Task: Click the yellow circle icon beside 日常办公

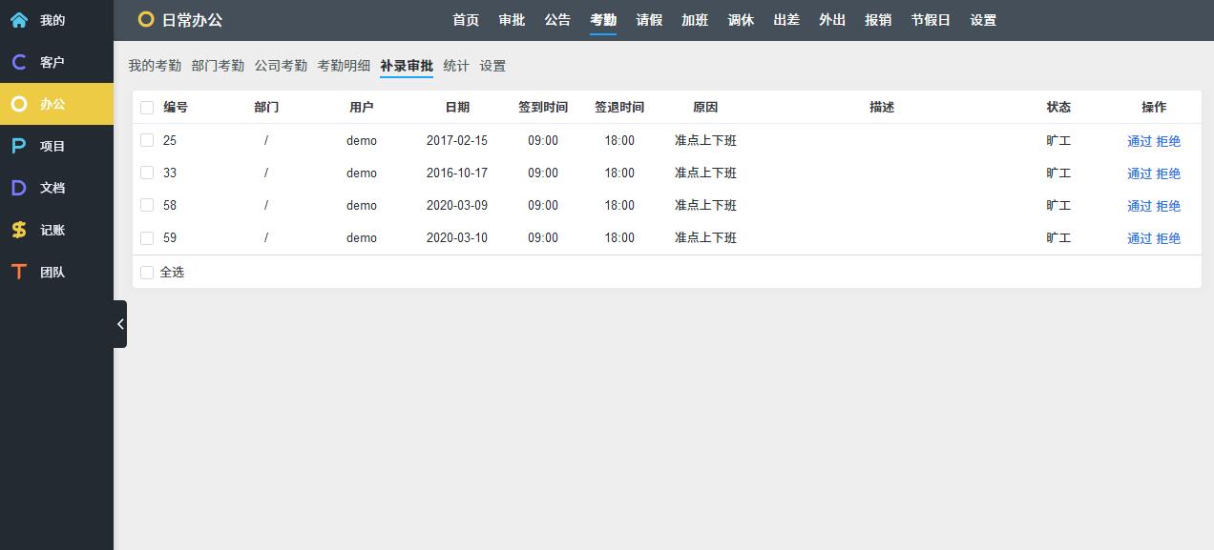Action: click(x=146, y=19)
